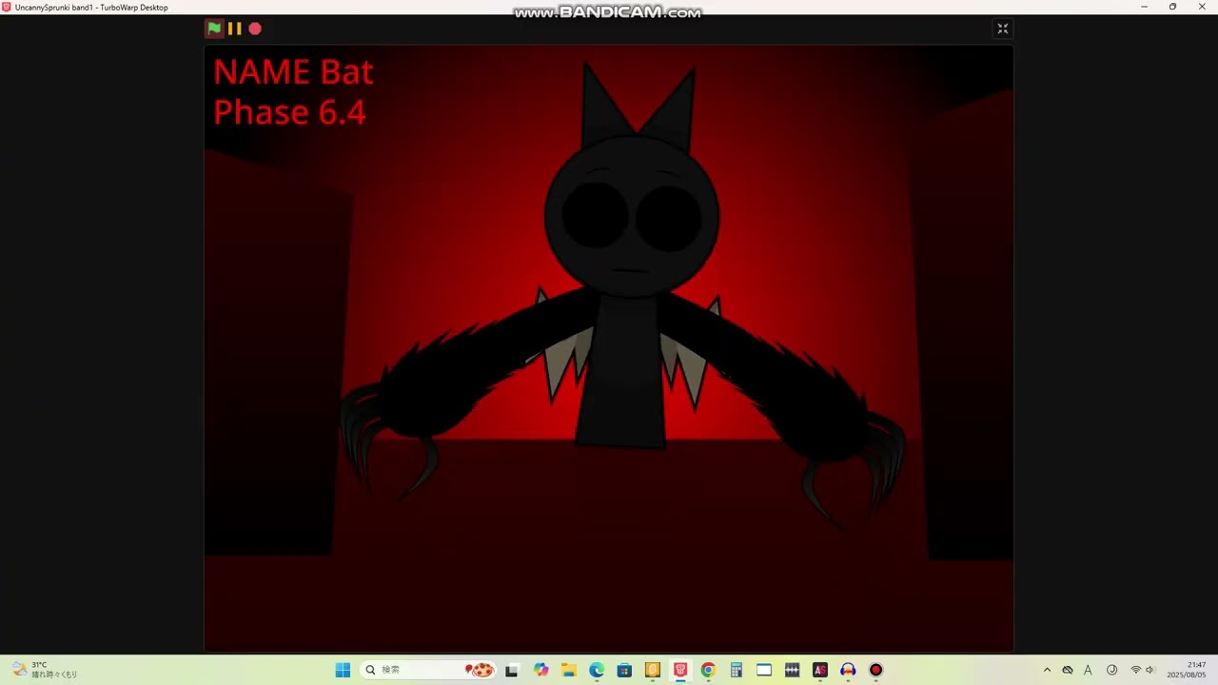
Task: Open the audio waveform app on taskbar
Action: click(792, 670)
